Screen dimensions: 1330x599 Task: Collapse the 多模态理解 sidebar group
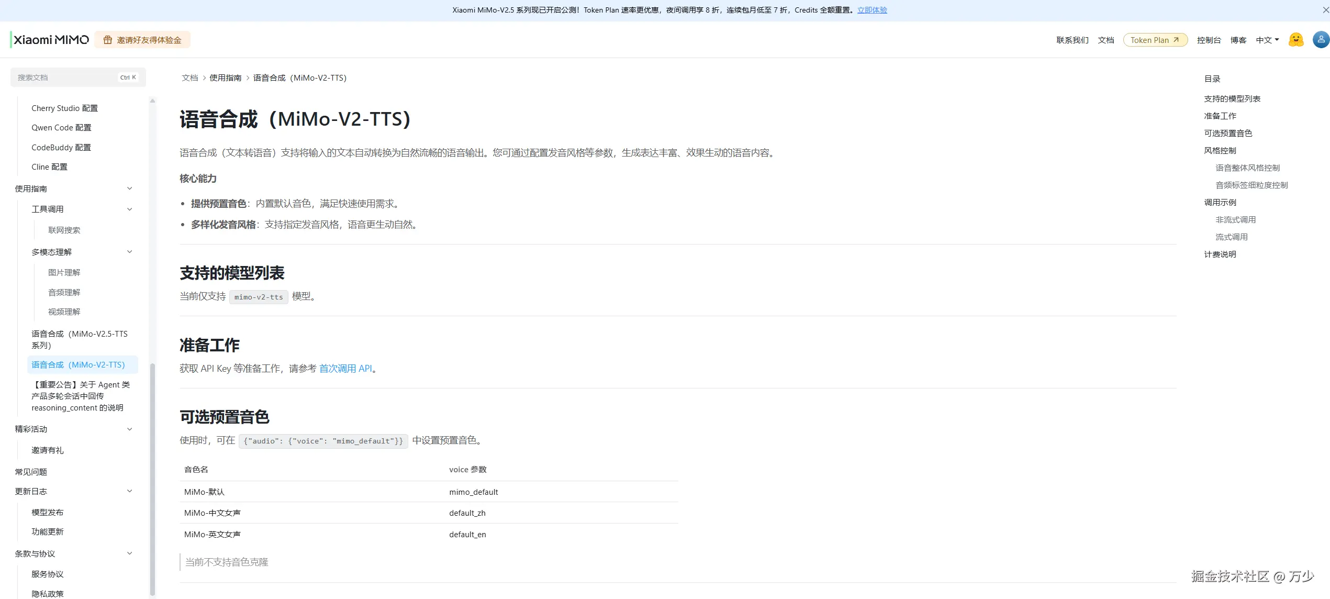pos(130,252)
